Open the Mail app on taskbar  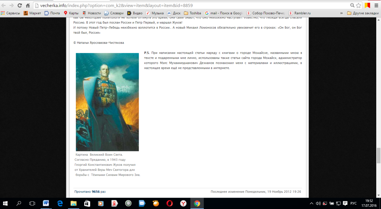tap(142, 203)
